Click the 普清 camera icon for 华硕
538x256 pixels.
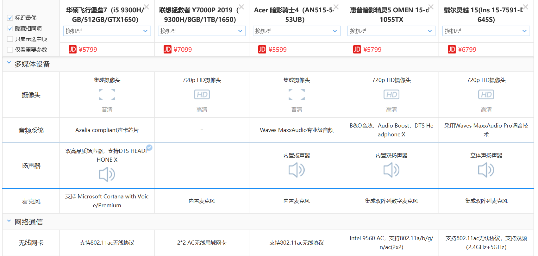107,94
